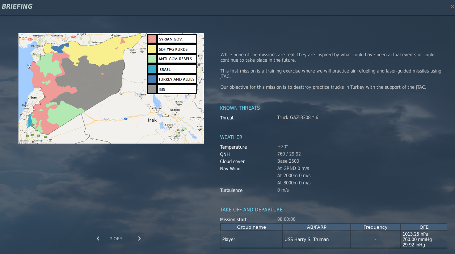Image resolution: width=455 pixels, height=254 pixels.
Task: Select the green Anti-Gov. Rebels legend swatch
Action: pyautogui.click(x=152, y=59)
